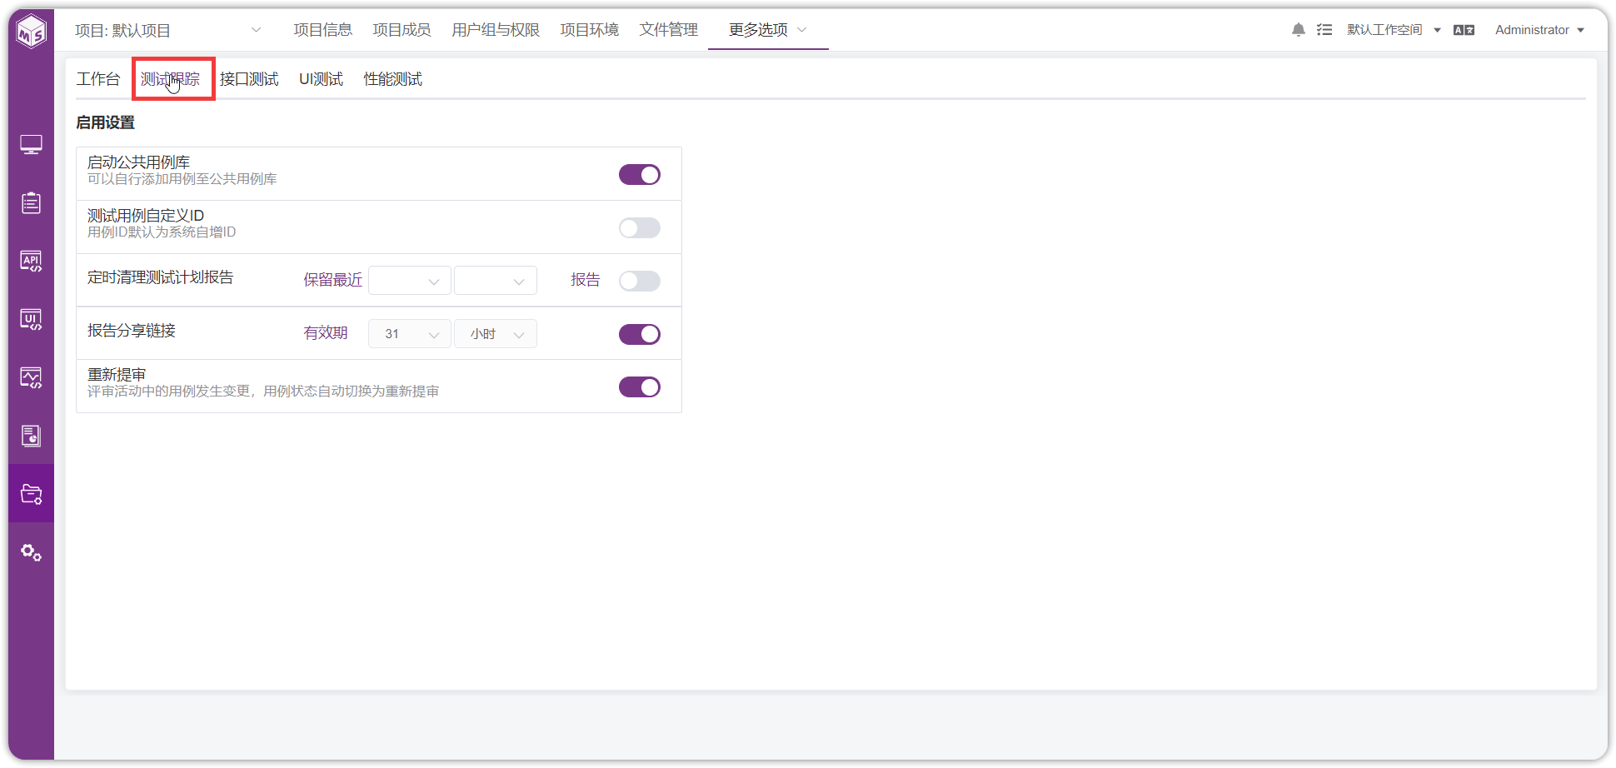This screenshot has height=768, width=1616.
Task: Open the 小时 unit dropdown
Action: [x=496, y=334]
